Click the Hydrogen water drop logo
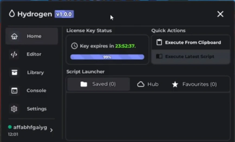Screen dimensions: 235x142 (x=12, y=14)
